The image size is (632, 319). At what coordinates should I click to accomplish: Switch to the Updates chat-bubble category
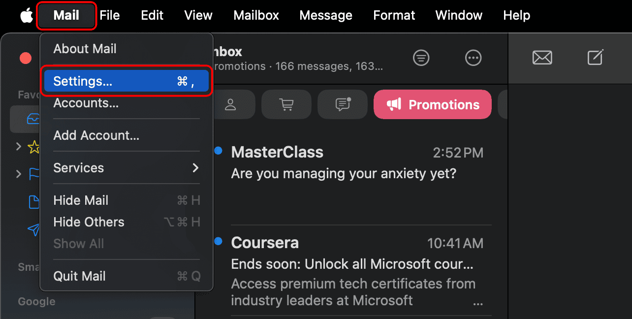(x=342, y=104)
